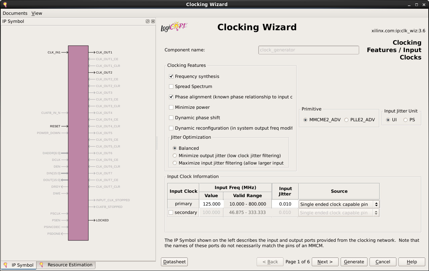This screenshot has width=429, height=271.
Task: Click the CLK_OUT7 port label
Action: click(x=104, y=173)
